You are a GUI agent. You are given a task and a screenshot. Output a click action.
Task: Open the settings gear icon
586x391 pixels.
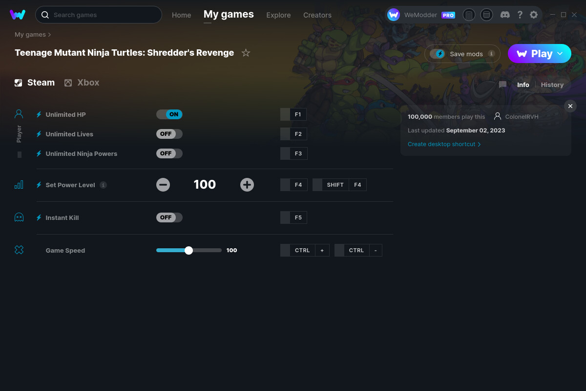534,15
